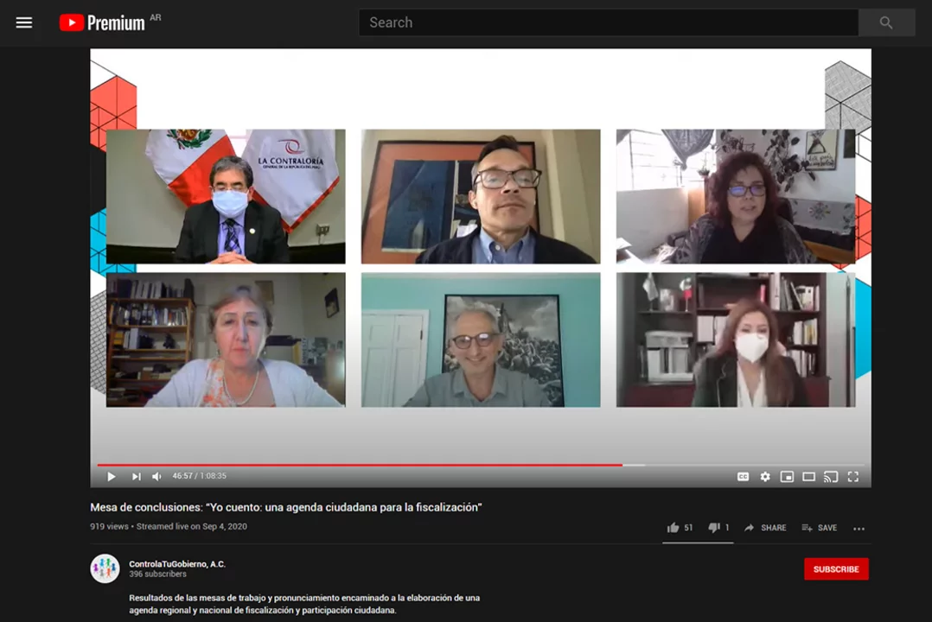This screenshot has width=932, height=622.
Task: Open the three-dot more actions menu
Action: coord(859,529)
